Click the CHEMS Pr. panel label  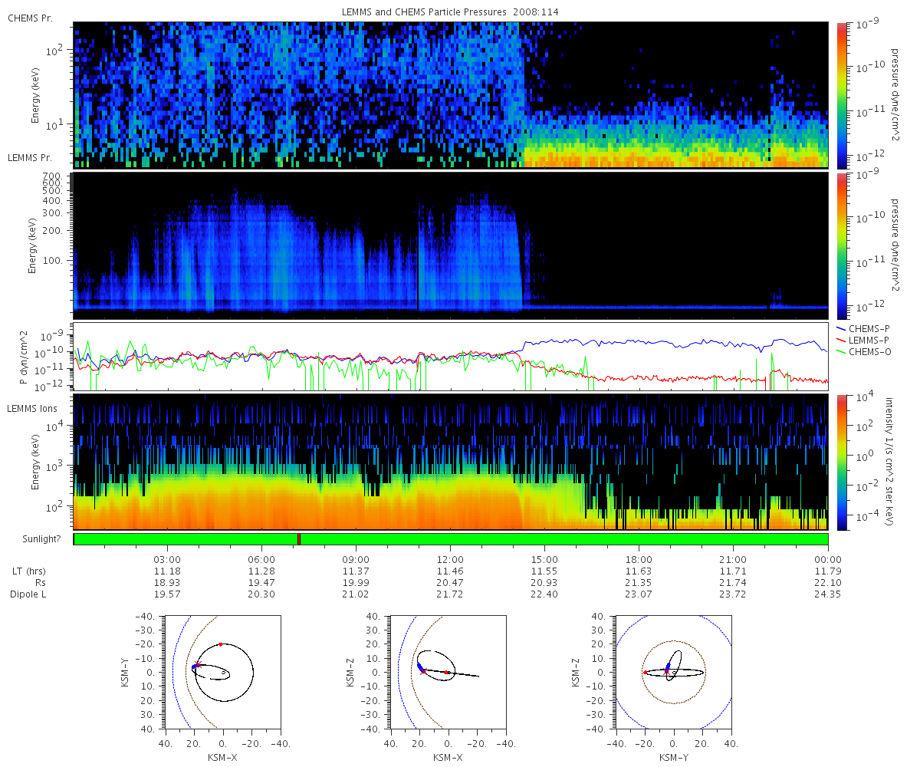30,18
